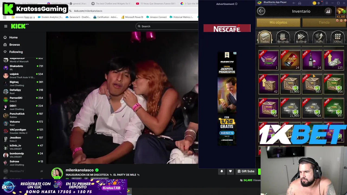Select the 100 crate item with count 51,900
The width and height of the screenshot is (347, 195).
click(290, 84)
